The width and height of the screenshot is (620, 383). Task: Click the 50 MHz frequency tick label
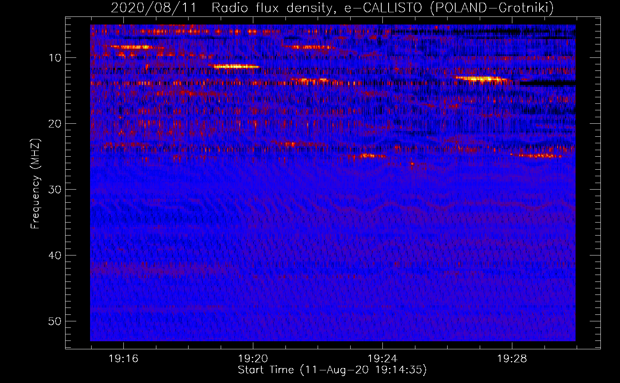pyautogui.click(x=55, y=321)
